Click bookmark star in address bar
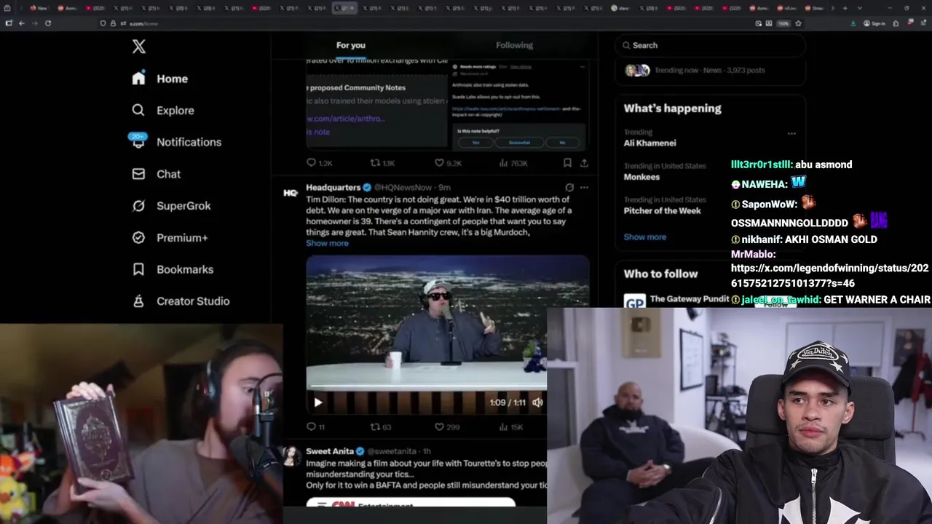Screen dimensions: 932x524 point(799,23)
